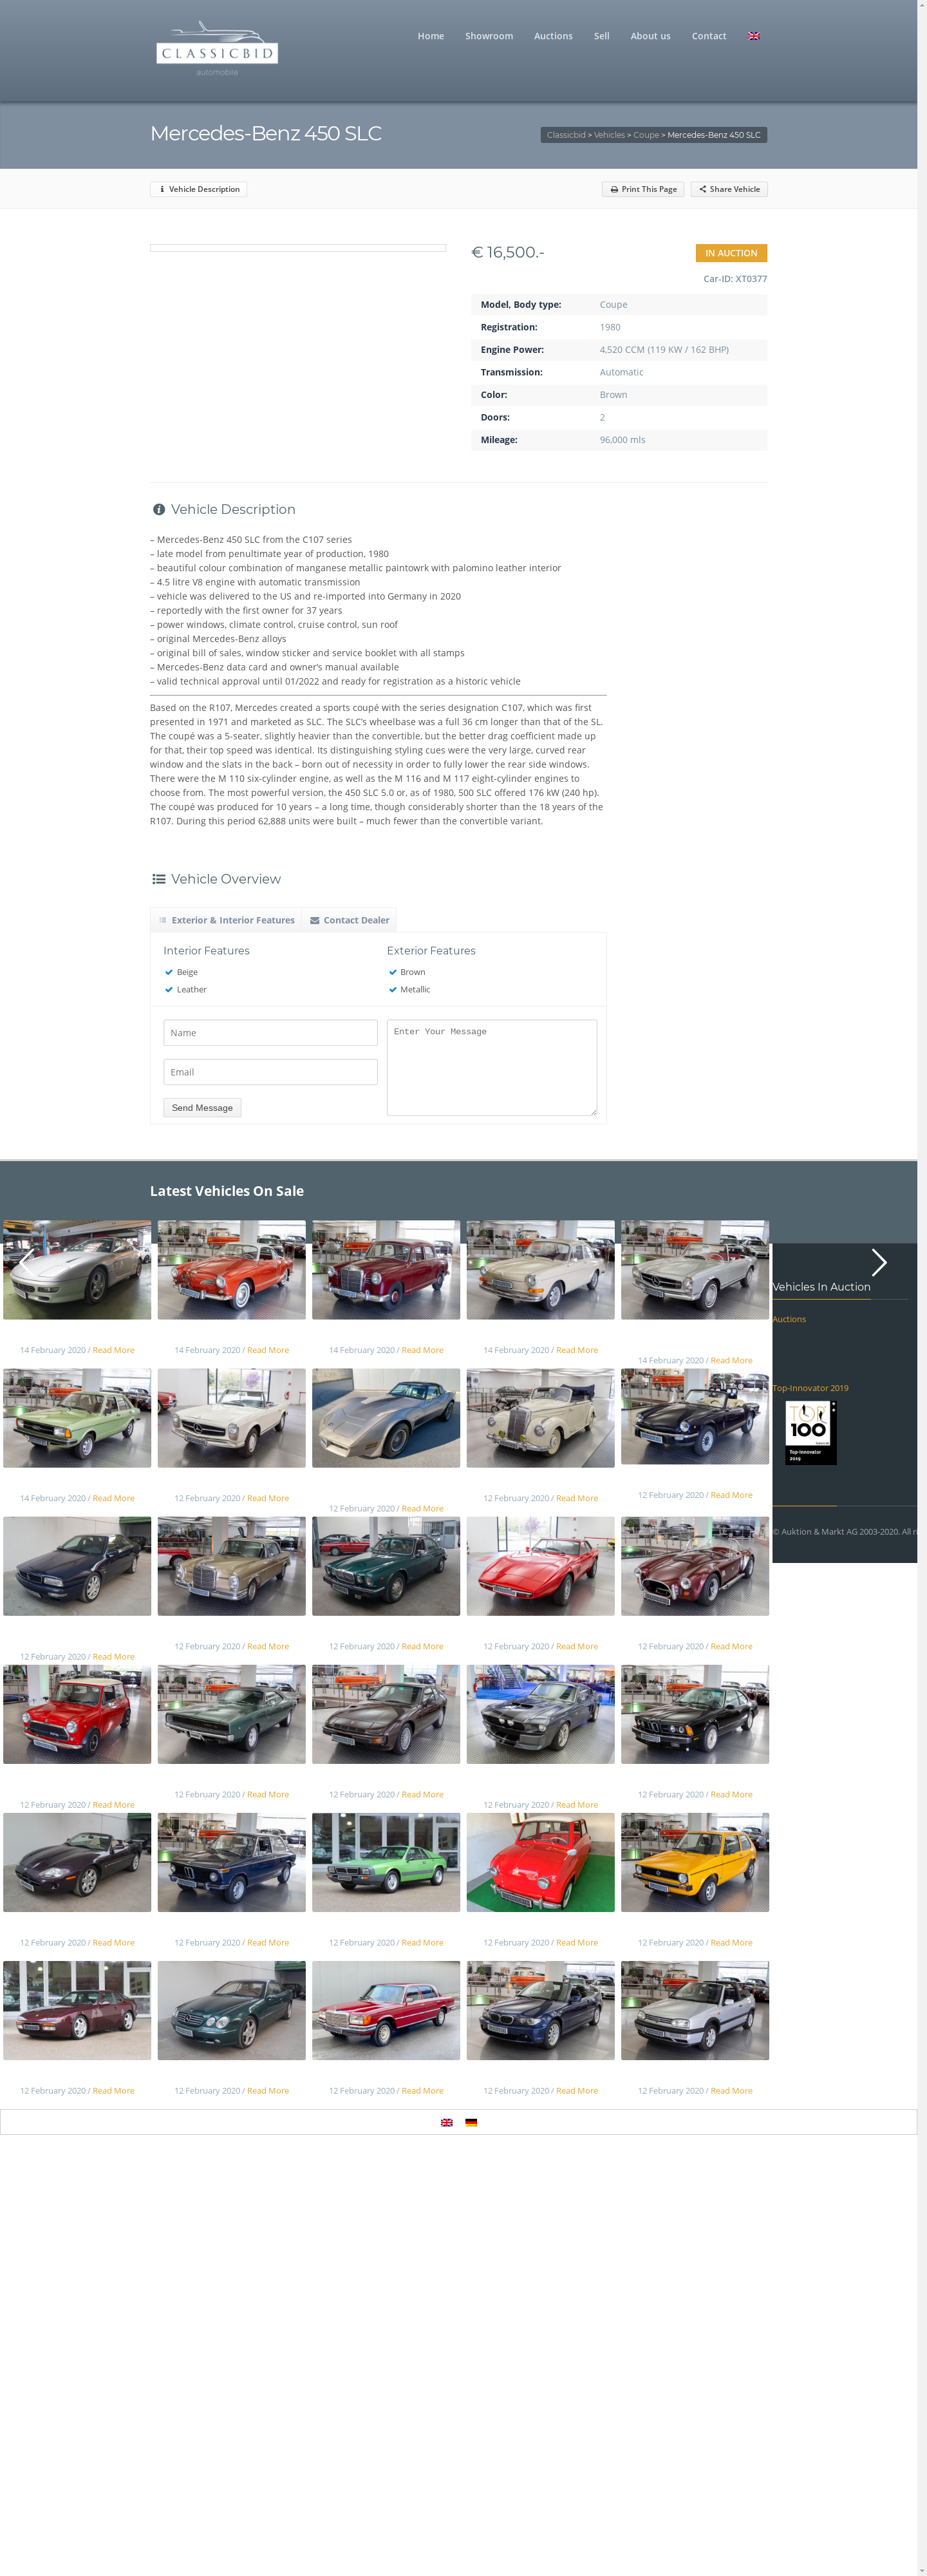Viewport: 927px width, 2576px height.
Task: Click the Classicbid logo
Action: pos(217,48)
